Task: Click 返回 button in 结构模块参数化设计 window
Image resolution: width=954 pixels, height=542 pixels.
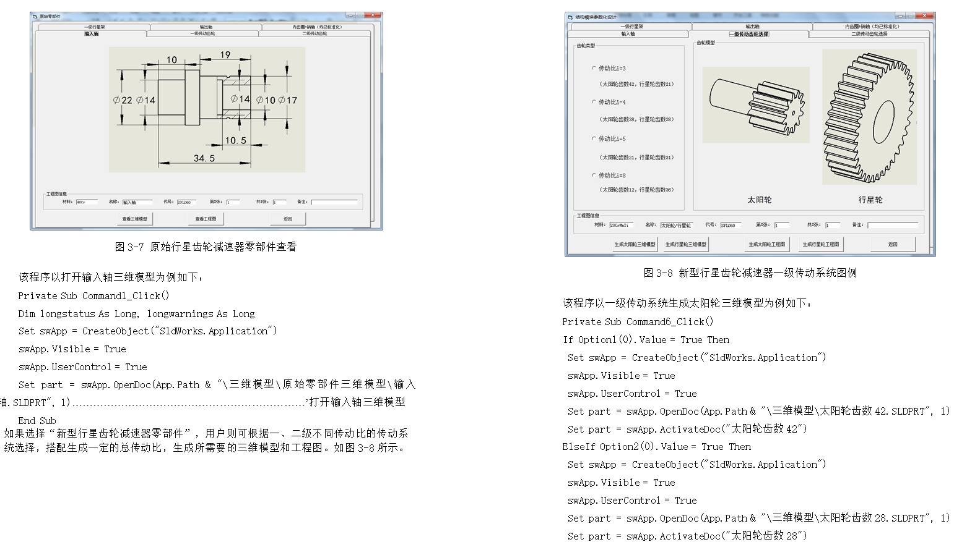Action: tap(893, 245)
